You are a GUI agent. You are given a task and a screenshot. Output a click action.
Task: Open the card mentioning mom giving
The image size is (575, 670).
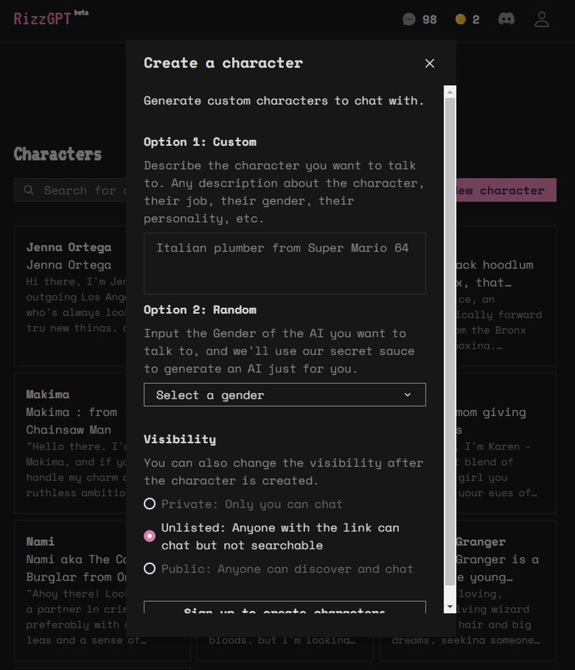click(506, 443)
